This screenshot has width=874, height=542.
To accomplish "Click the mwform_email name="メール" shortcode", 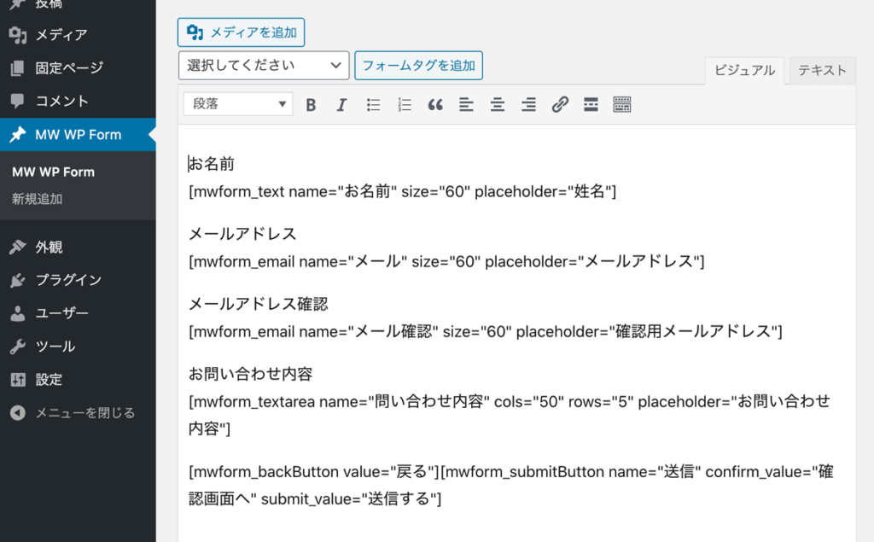I will [x=446, y=261].
